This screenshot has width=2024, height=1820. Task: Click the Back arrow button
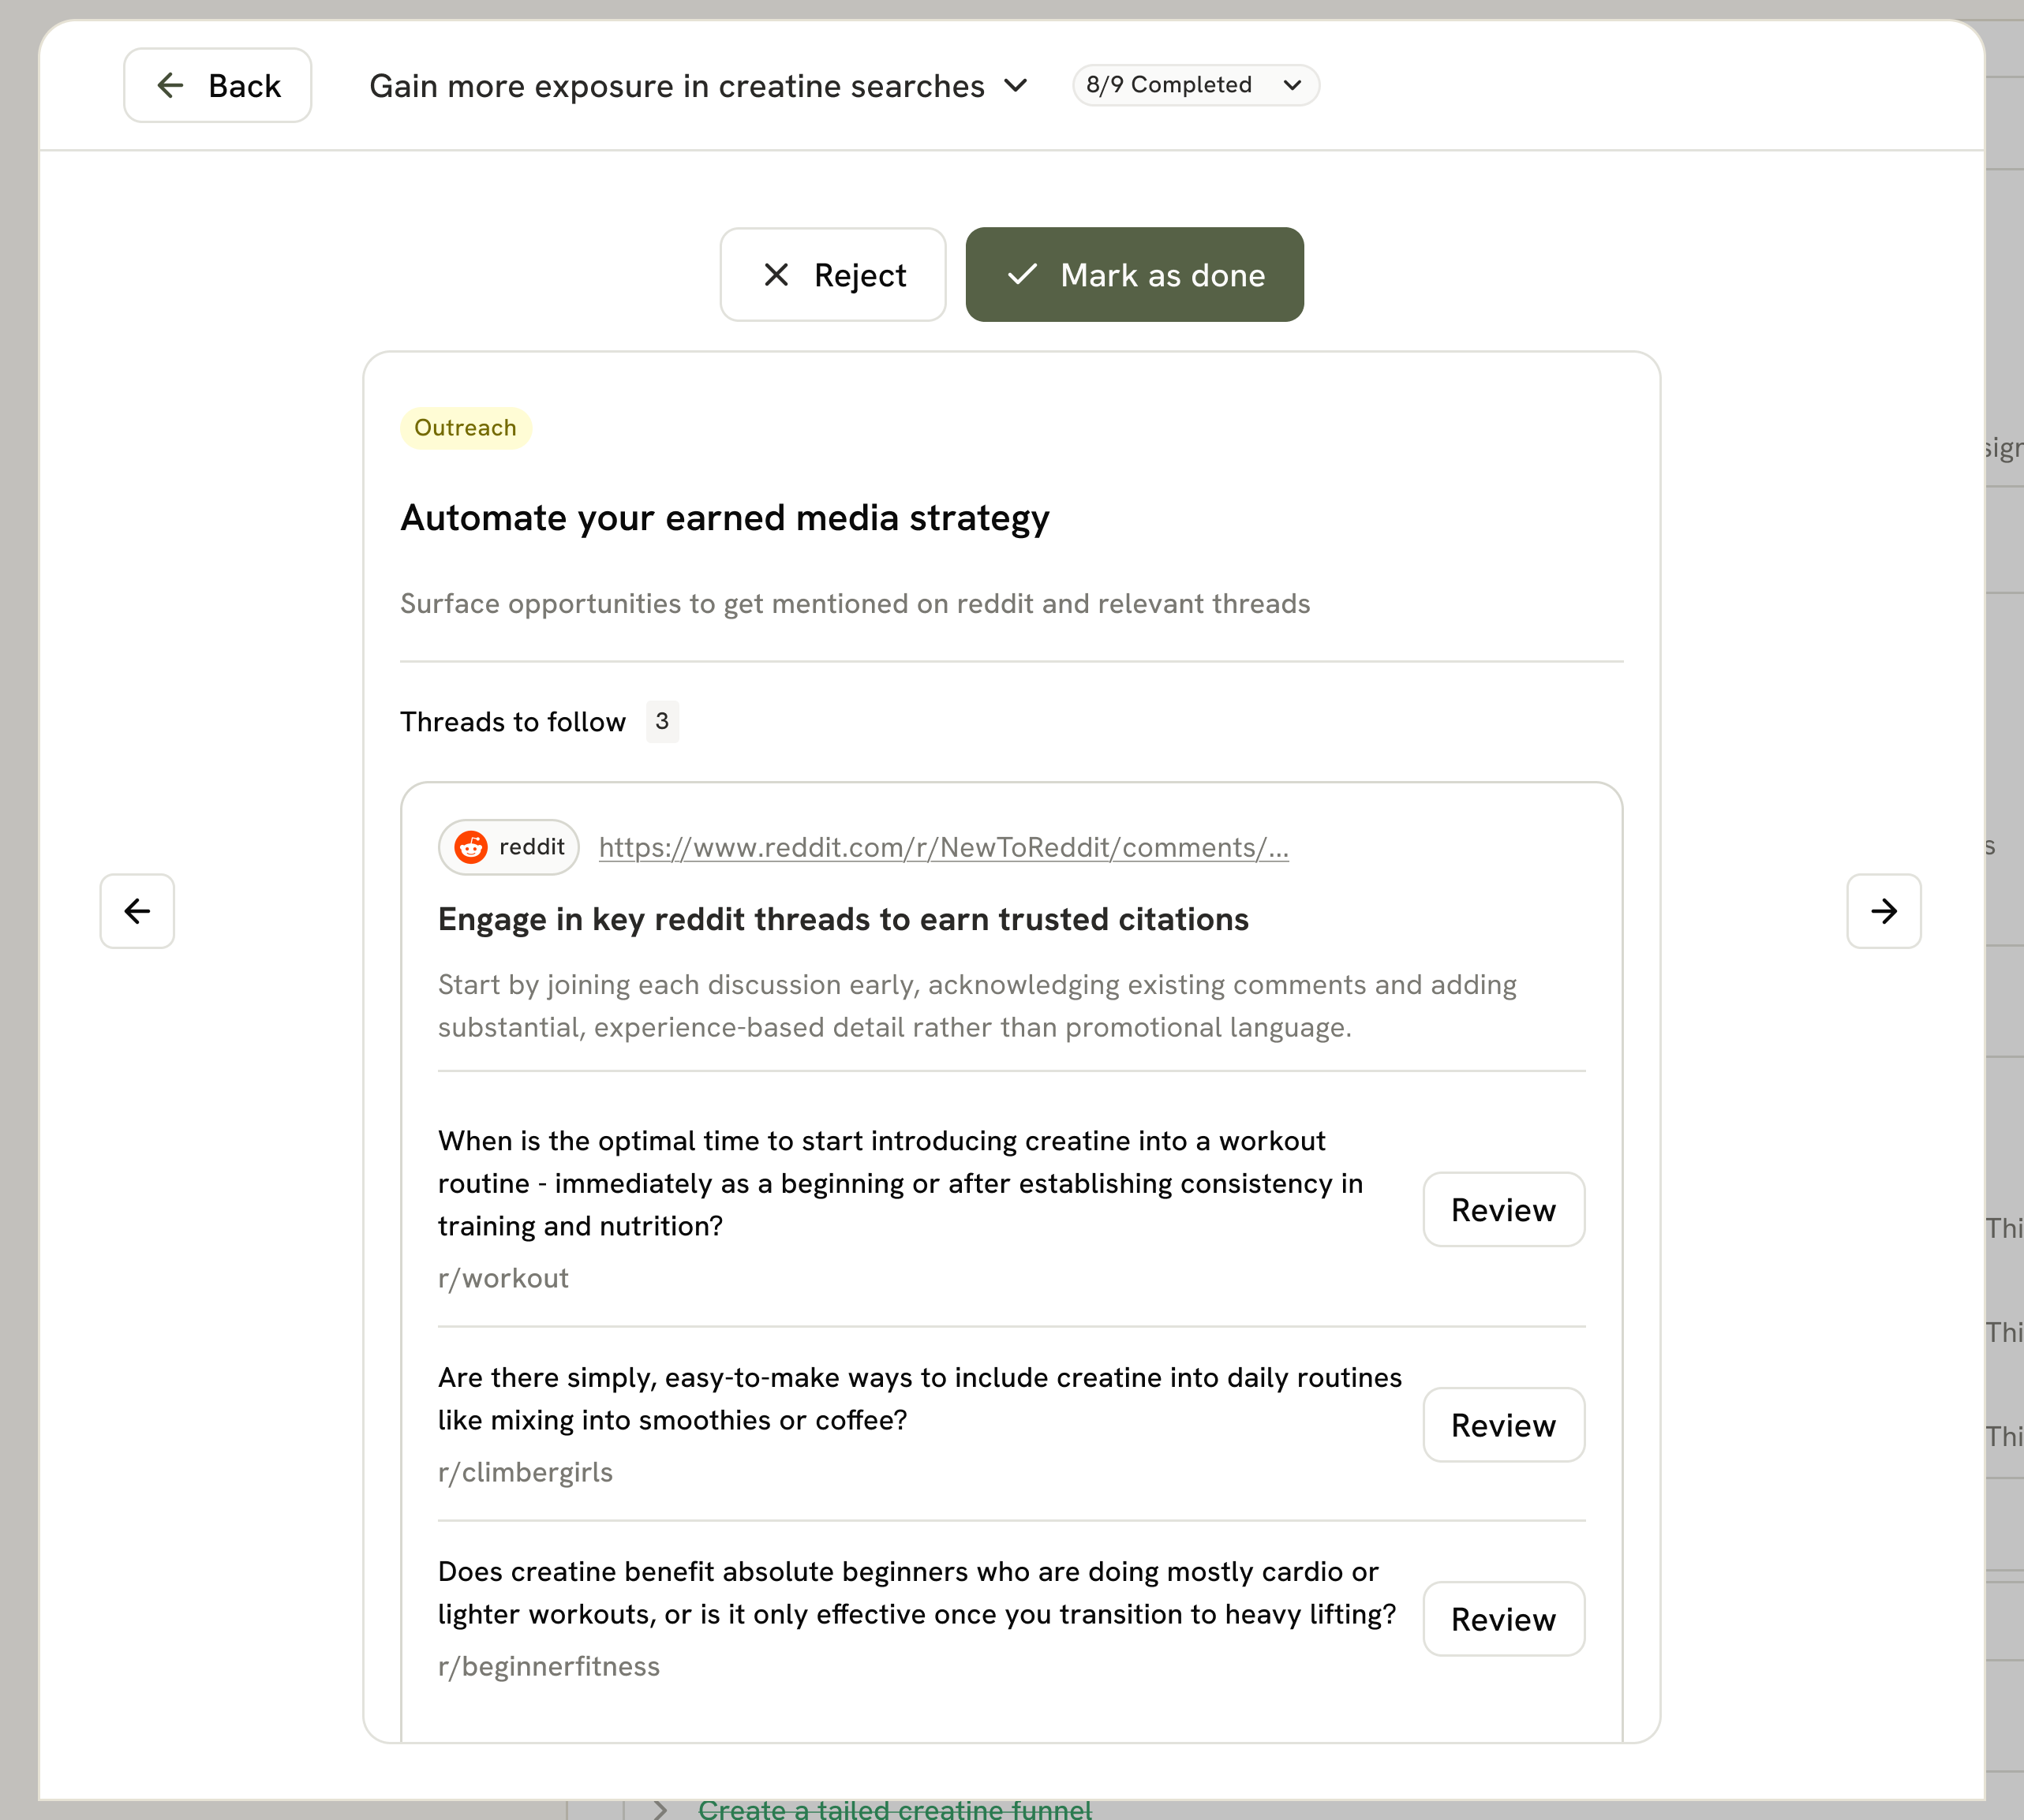217,85
